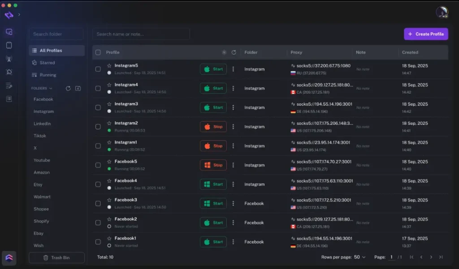Click the automation sidebar icon
The image size is (459, 269).
9,71
